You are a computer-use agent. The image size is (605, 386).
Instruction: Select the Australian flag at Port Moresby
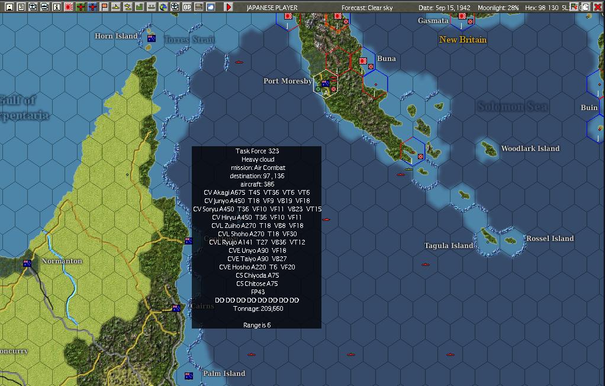(x=325, y=83)
